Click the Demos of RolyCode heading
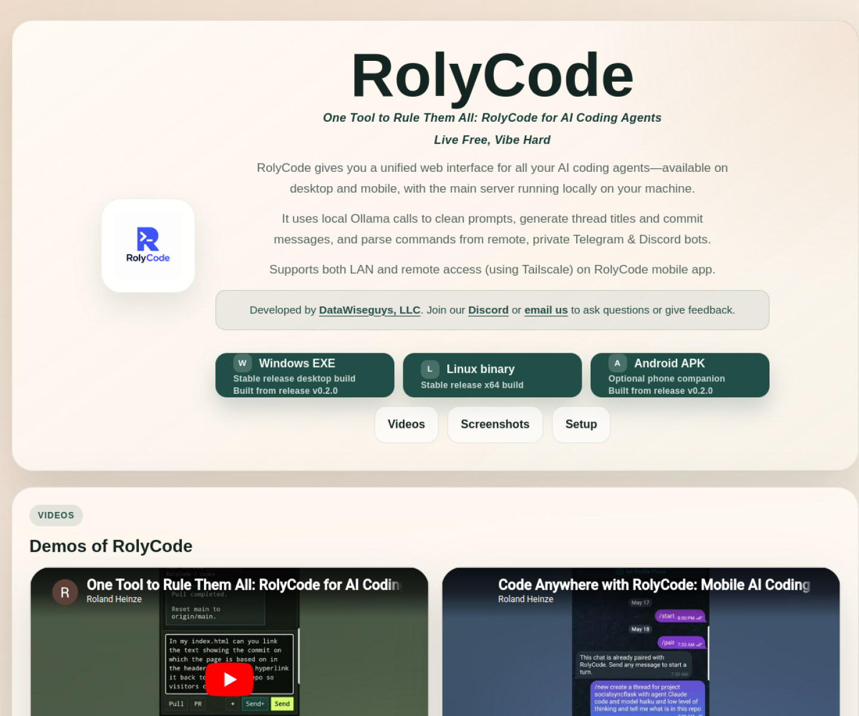The height and width of the screenshot is (716, 859). tap(111, 546)
